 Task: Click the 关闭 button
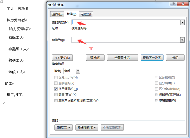click(x=175, y=57)
